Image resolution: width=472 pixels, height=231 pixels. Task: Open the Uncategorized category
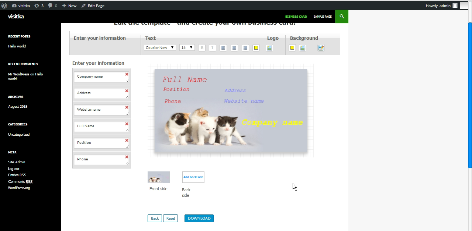tap(19, 135)
